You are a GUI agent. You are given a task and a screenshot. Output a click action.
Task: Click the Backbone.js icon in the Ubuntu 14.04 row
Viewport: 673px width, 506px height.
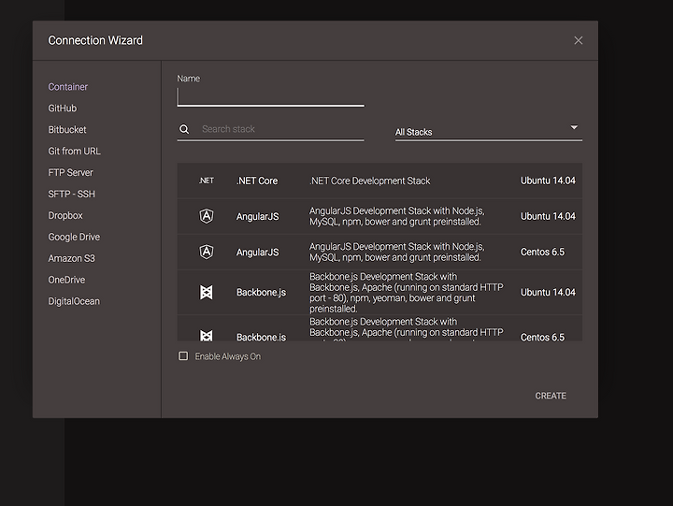207,293
